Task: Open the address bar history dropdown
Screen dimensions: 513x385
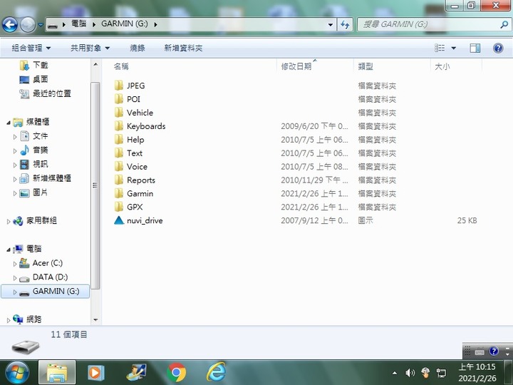Action: pyautogui.click(x=331, y=24)
